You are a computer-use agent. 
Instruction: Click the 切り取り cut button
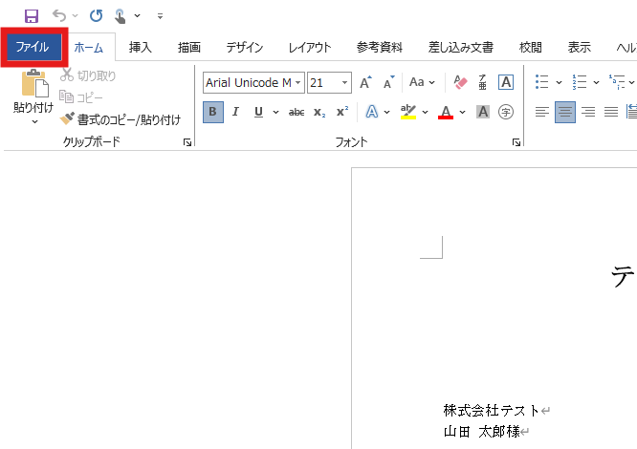tap(88, 75)
